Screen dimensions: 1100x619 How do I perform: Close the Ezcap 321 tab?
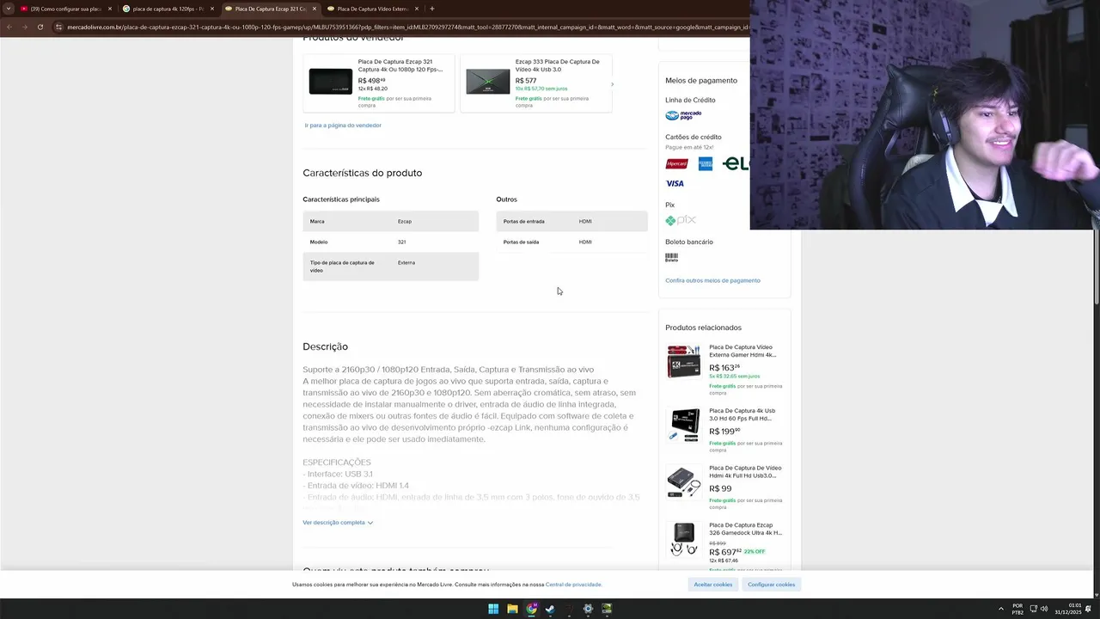click(x=315, y=9)
